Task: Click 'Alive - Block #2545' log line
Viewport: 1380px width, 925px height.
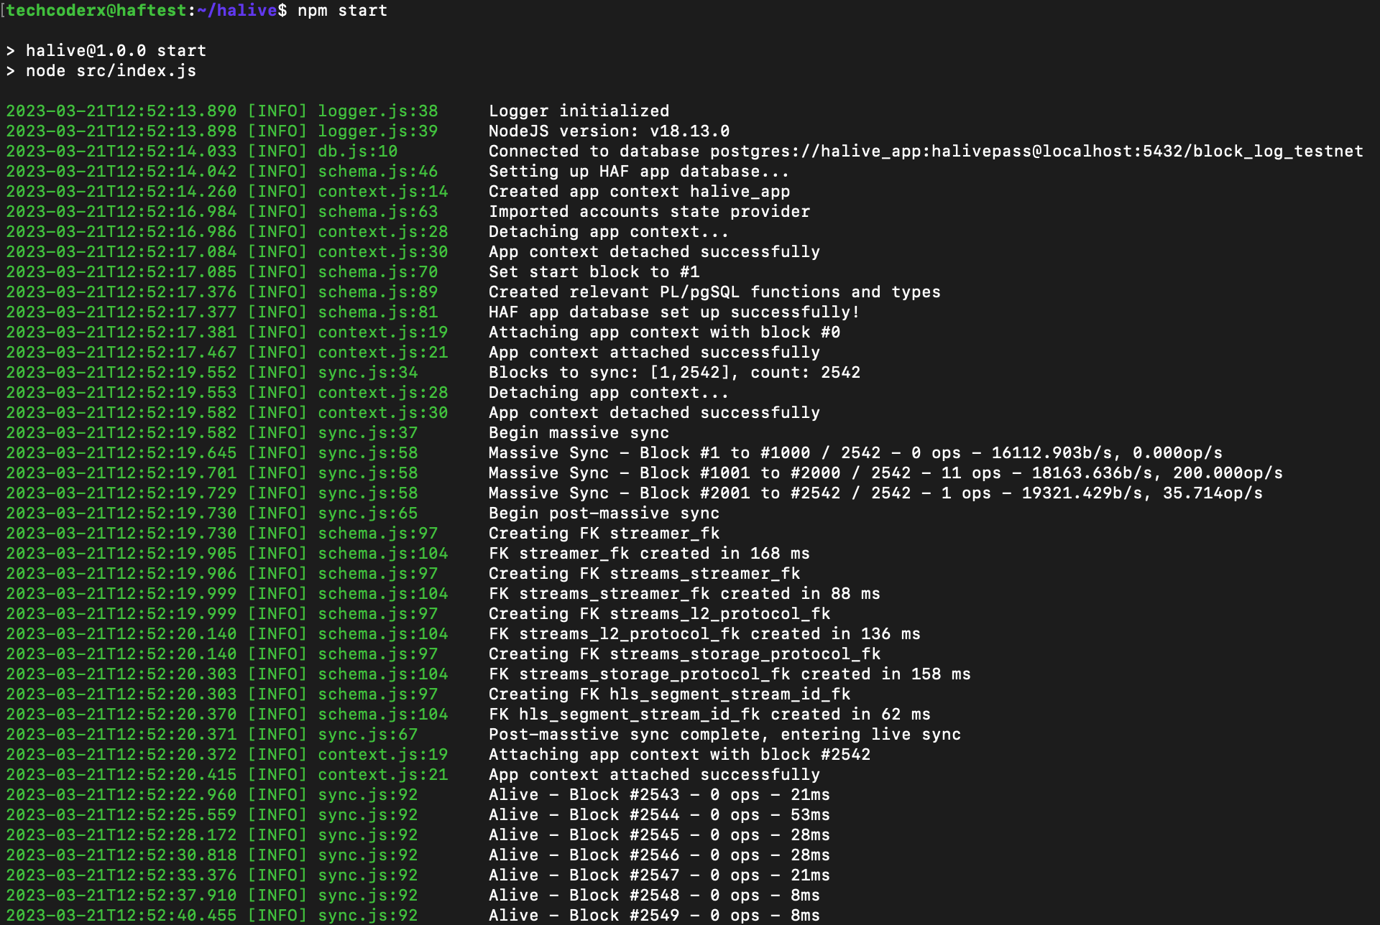Action: 660,835
